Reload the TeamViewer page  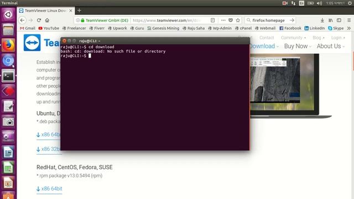39,20
